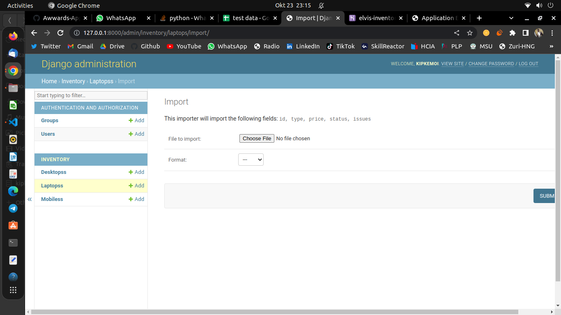
Task: Open the Authentication and Authorization section header
Action: (x=90, y=108)
